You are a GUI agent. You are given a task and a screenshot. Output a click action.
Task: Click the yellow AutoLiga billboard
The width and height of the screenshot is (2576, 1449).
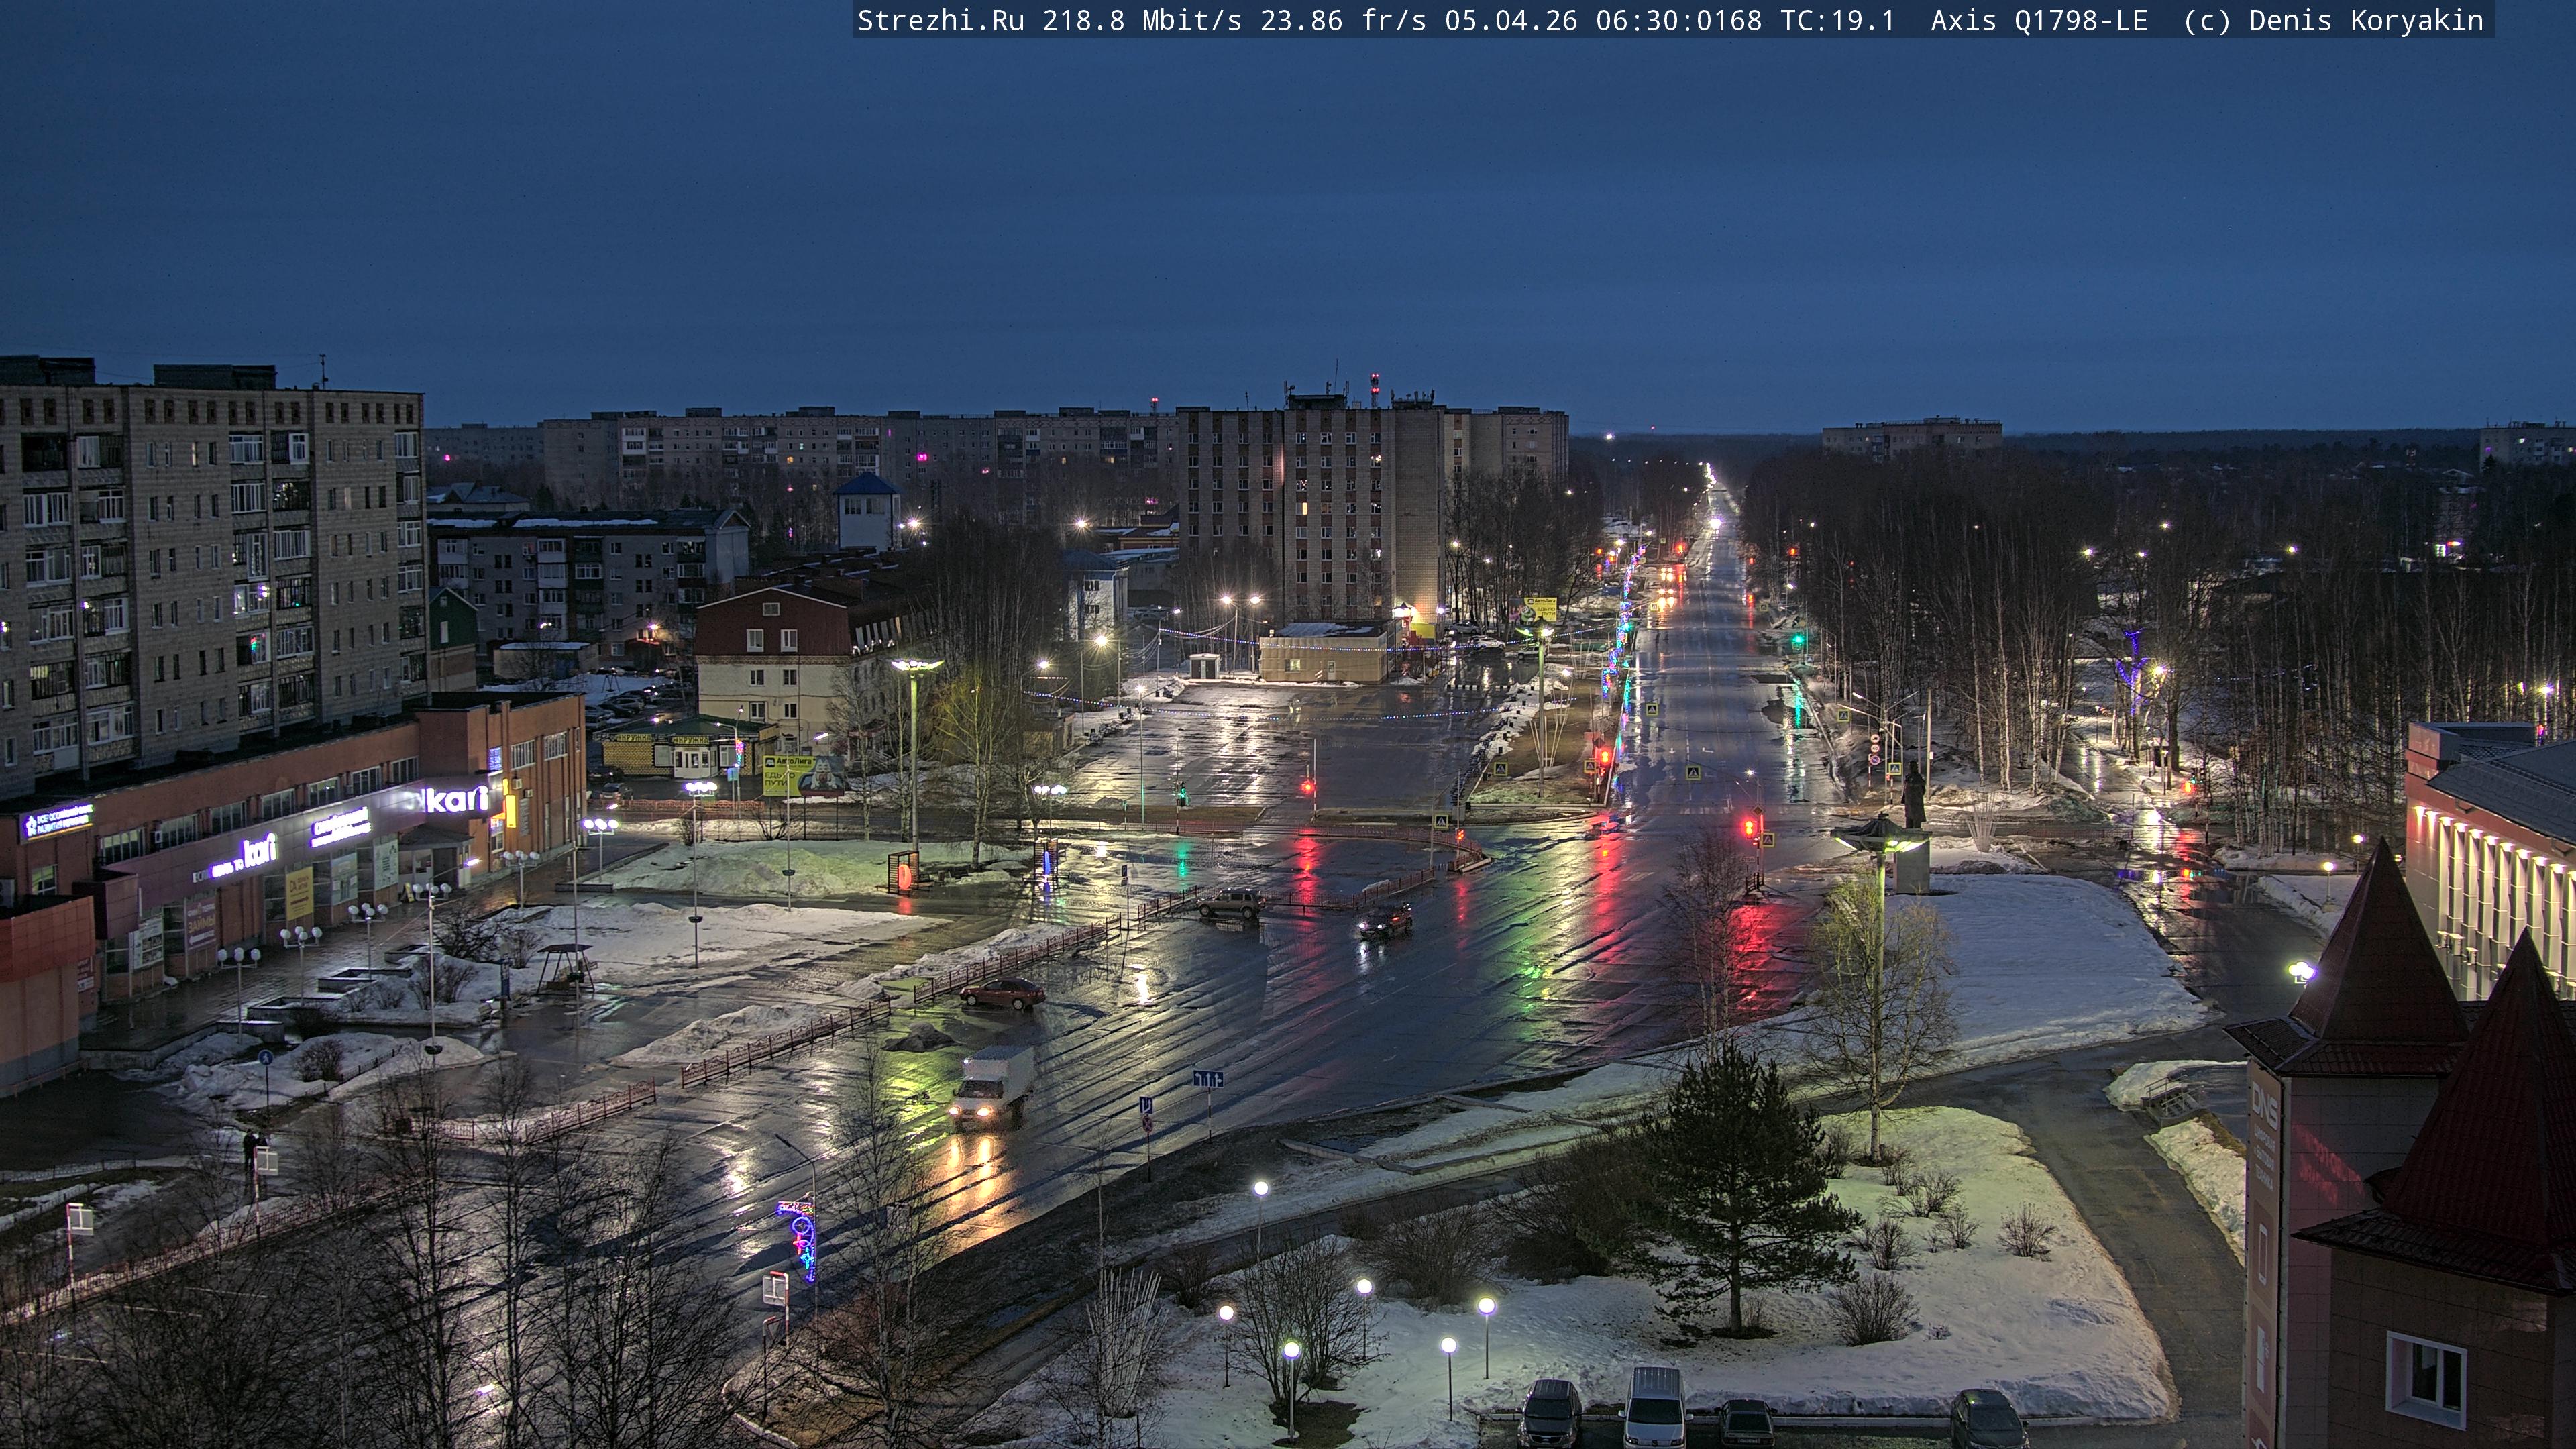pos(787,774)
